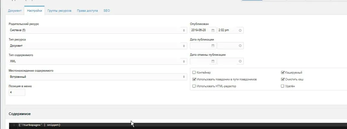Viewport: 347px width, 129px height.
Task: Open the Группы ресурсов tab
Action: pyautogui.click(x=59, y=11)
